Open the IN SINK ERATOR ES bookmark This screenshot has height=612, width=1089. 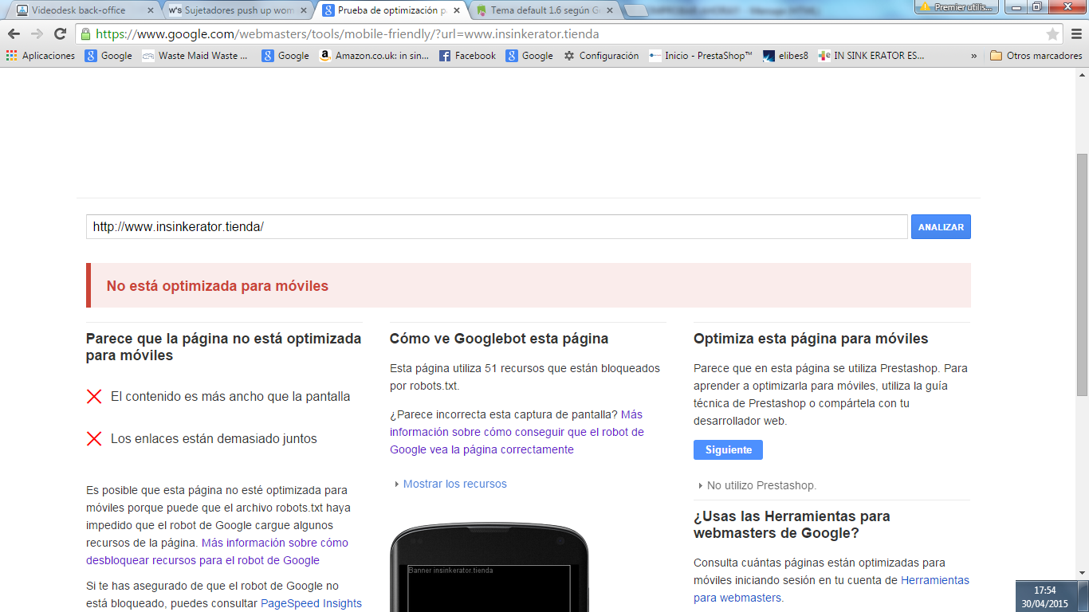pyautogui.click(x=871, y=56)
